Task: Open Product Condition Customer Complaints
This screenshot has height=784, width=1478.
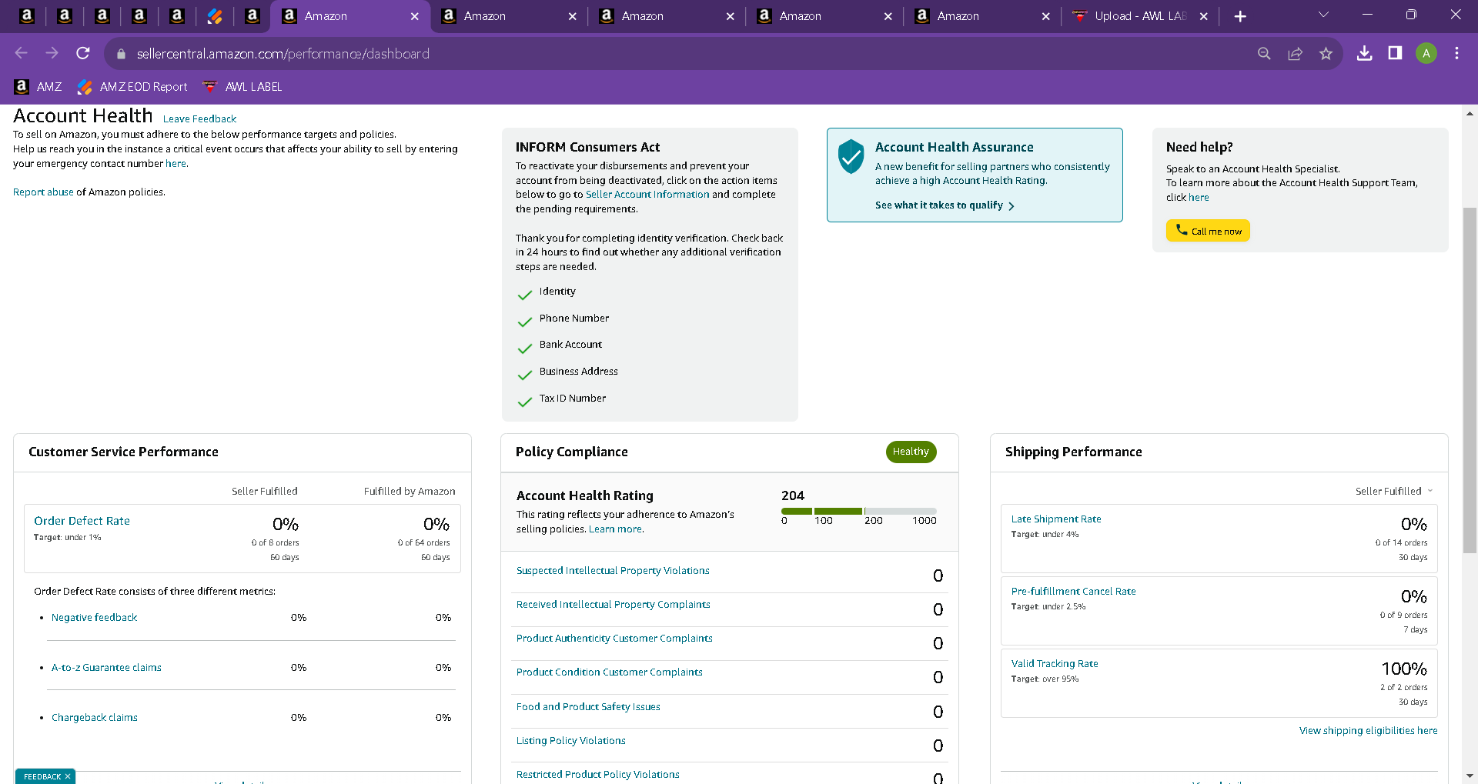Action: [609, 672]
